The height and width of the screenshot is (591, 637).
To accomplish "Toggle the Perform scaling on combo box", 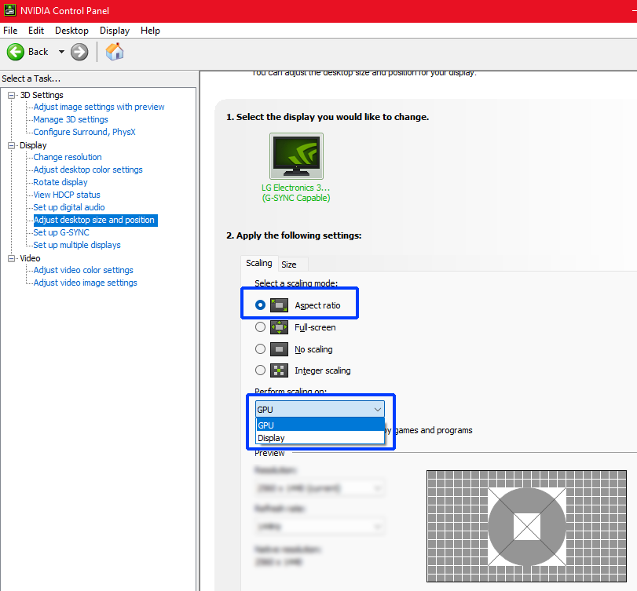I will point(320,409).
